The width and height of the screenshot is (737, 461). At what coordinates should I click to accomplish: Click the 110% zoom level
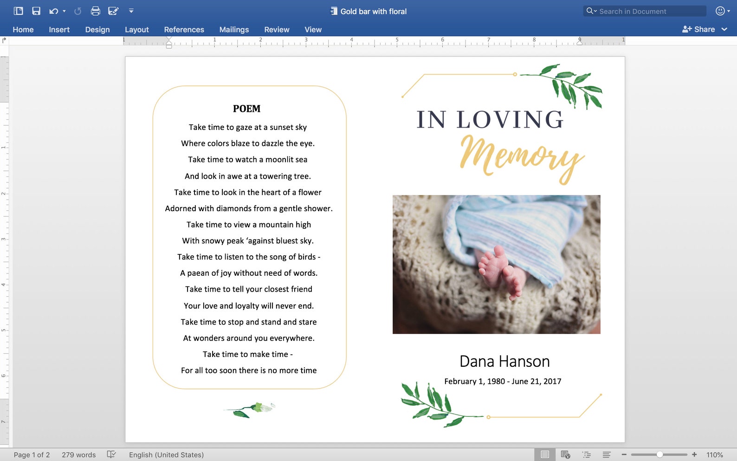coord(715,455)
